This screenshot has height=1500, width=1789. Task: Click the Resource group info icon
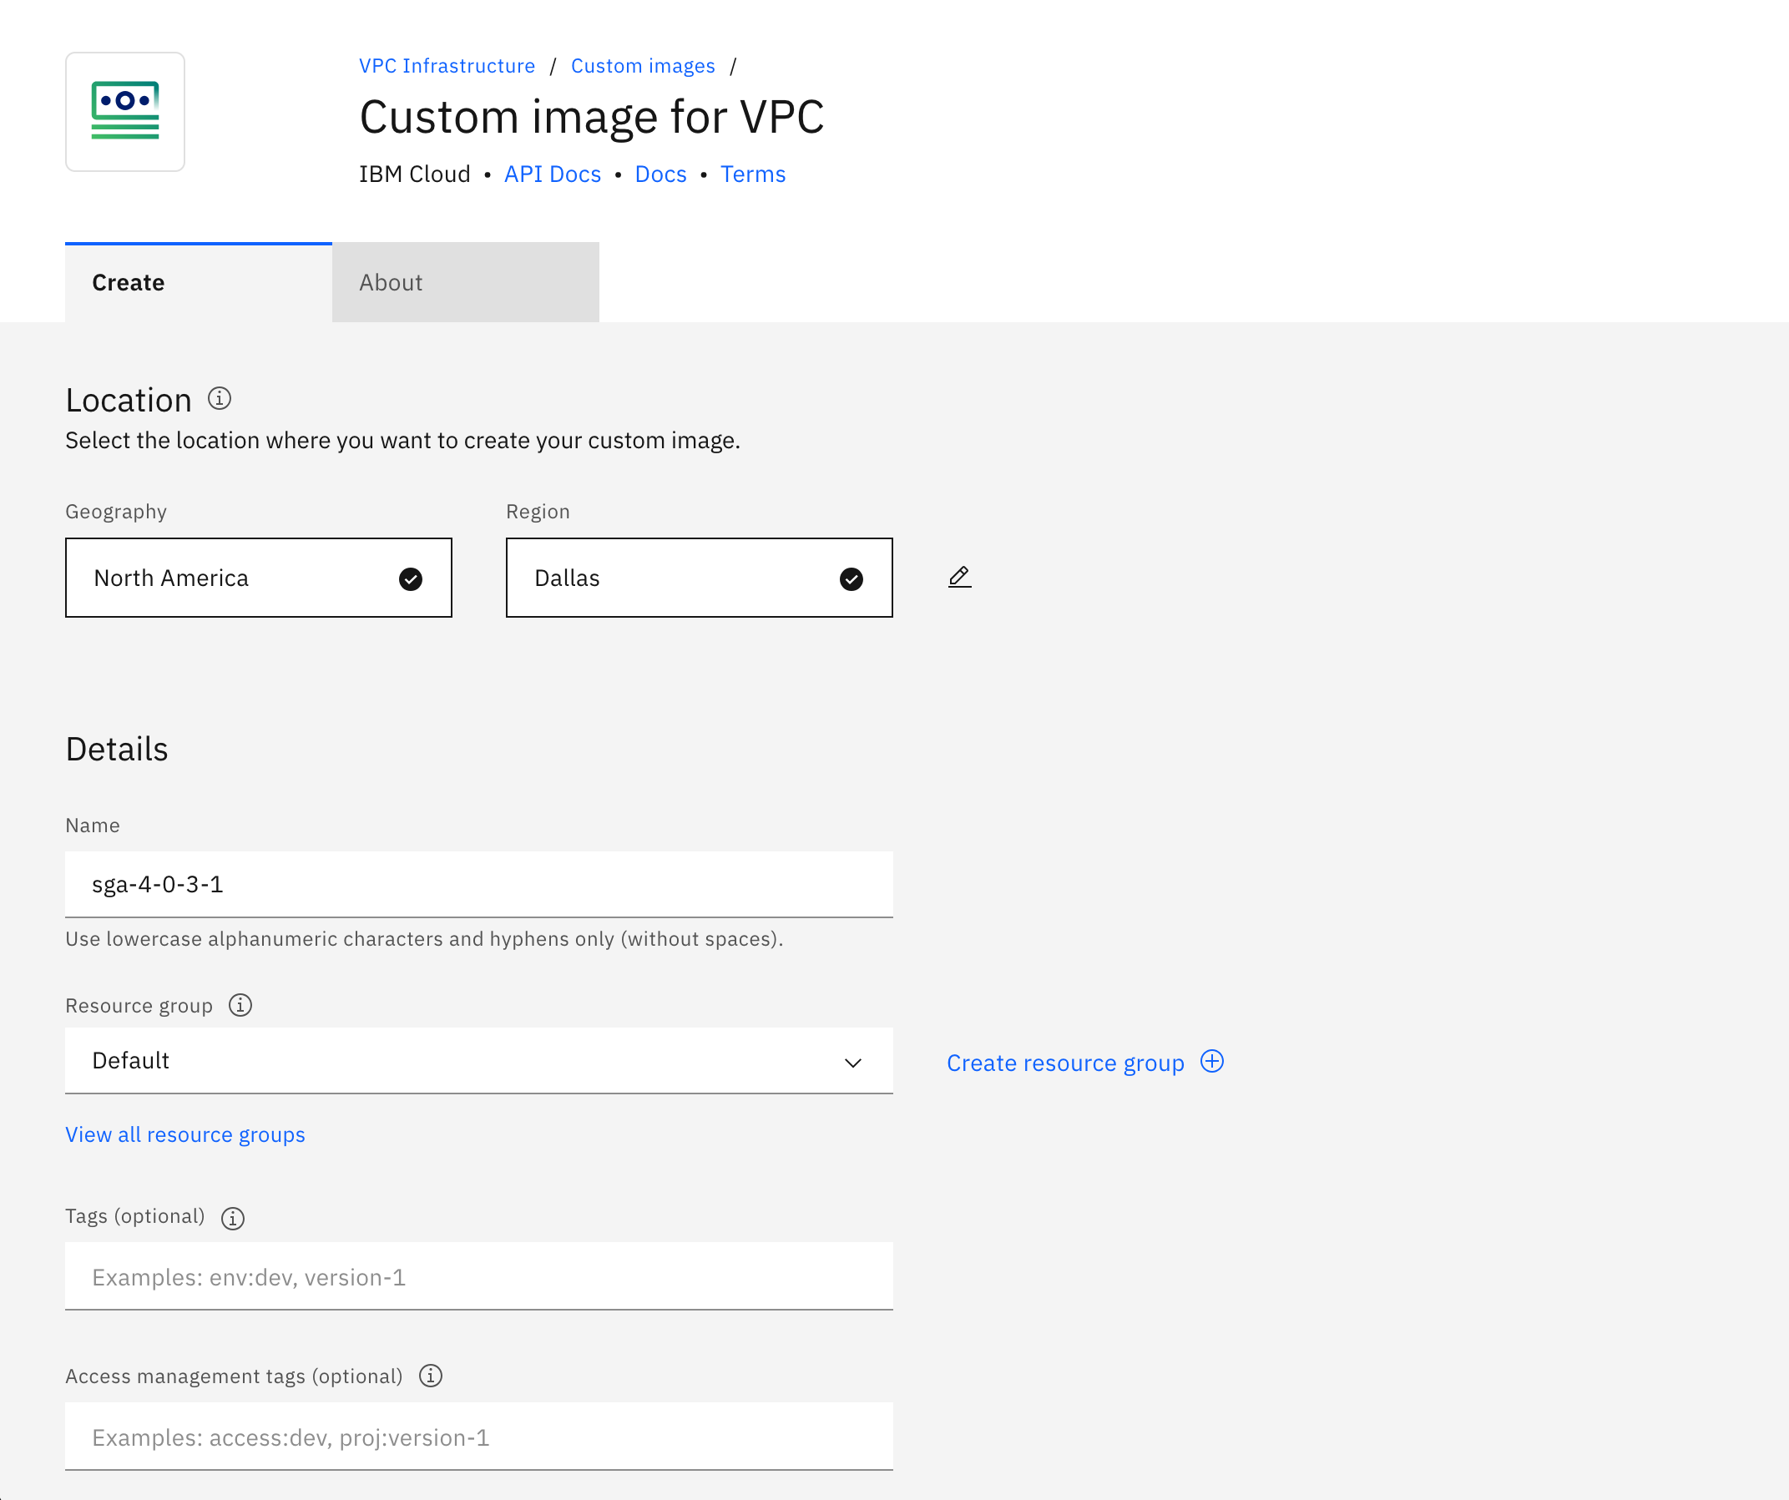click(x=240, y=1005)
